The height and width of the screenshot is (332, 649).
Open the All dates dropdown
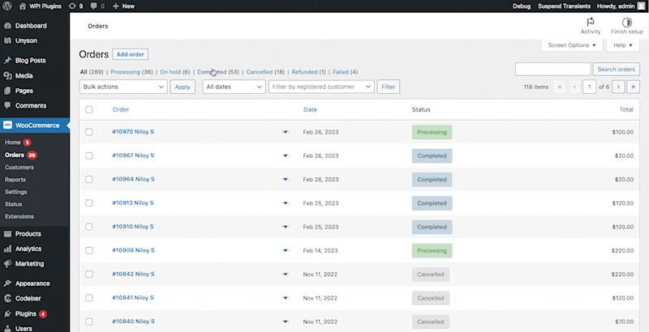coord(234,87)
